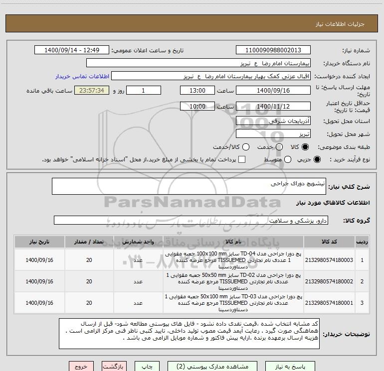This screenshot has height=371, width=384.
Task: Click the تعداد / مقدار column header
Action: point(89,242)
